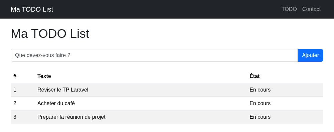Click row number 1 in the table

[x=15, y=90]
